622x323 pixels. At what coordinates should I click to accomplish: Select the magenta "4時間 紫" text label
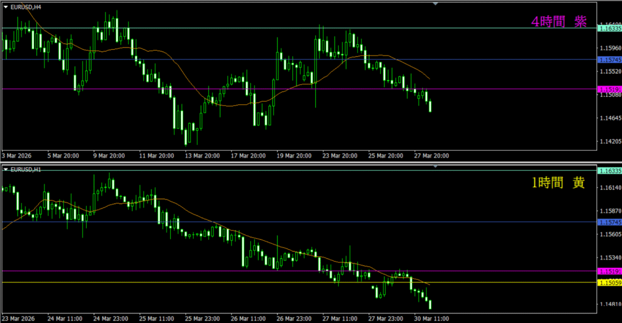558,22
